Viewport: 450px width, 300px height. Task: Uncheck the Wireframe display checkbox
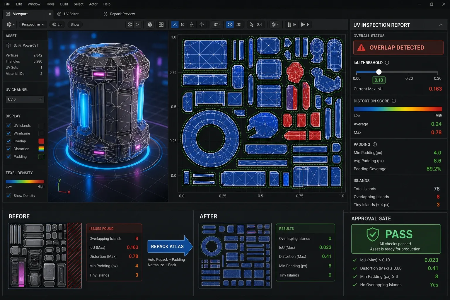click(8, 133)
